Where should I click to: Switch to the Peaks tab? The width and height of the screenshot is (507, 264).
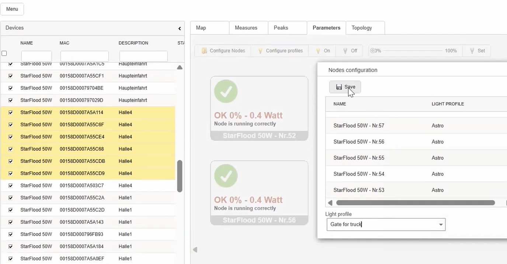click(288, 28)
